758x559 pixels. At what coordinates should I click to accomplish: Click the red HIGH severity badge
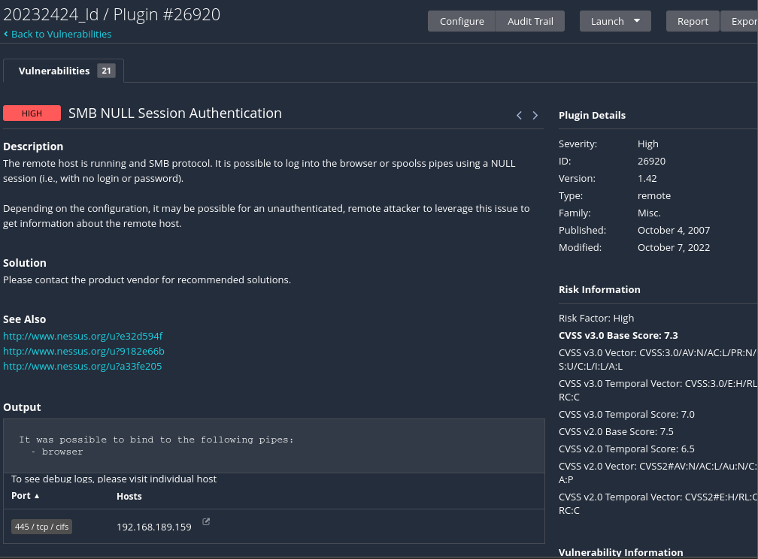tap(32, 113)
